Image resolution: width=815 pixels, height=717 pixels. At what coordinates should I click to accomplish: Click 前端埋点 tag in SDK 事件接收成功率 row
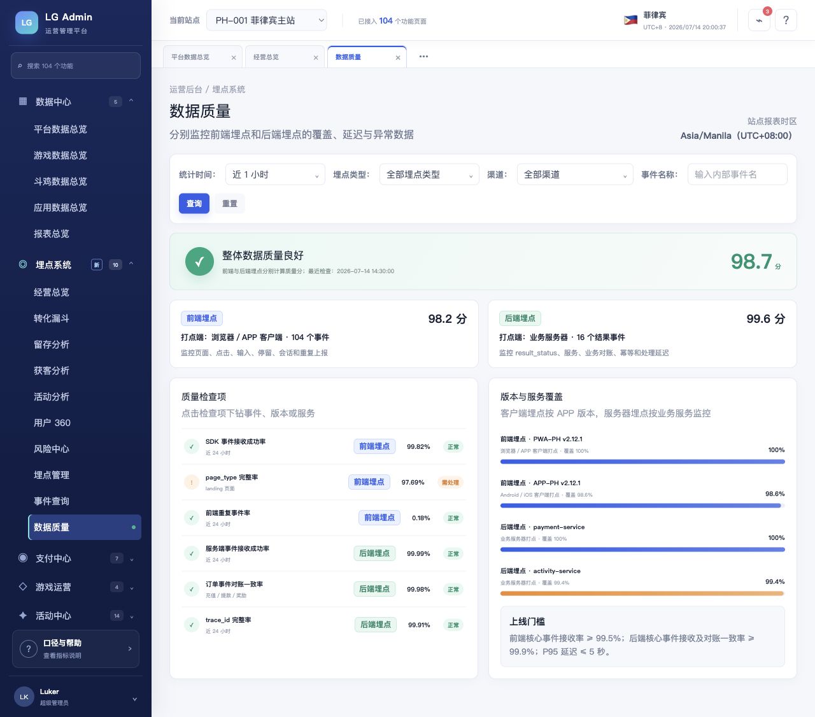point(374,446)
